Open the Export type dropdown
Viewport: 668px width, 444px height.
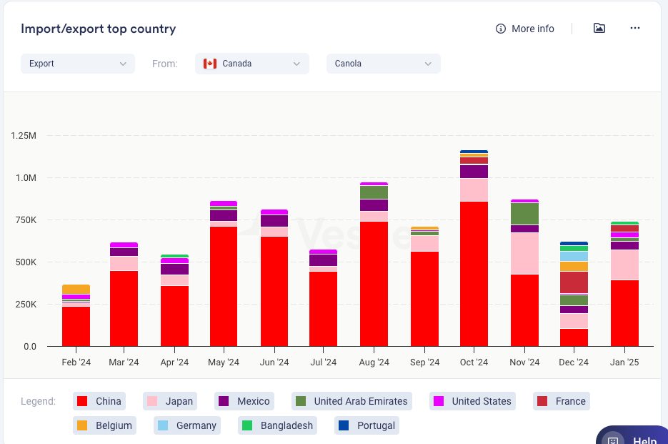click(77, 64)
